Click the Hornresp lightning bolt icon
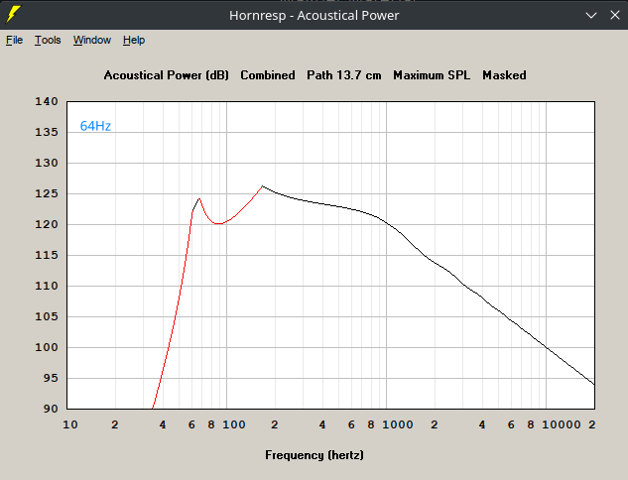This screenshot has width=628, height=480. pos(13,15)
